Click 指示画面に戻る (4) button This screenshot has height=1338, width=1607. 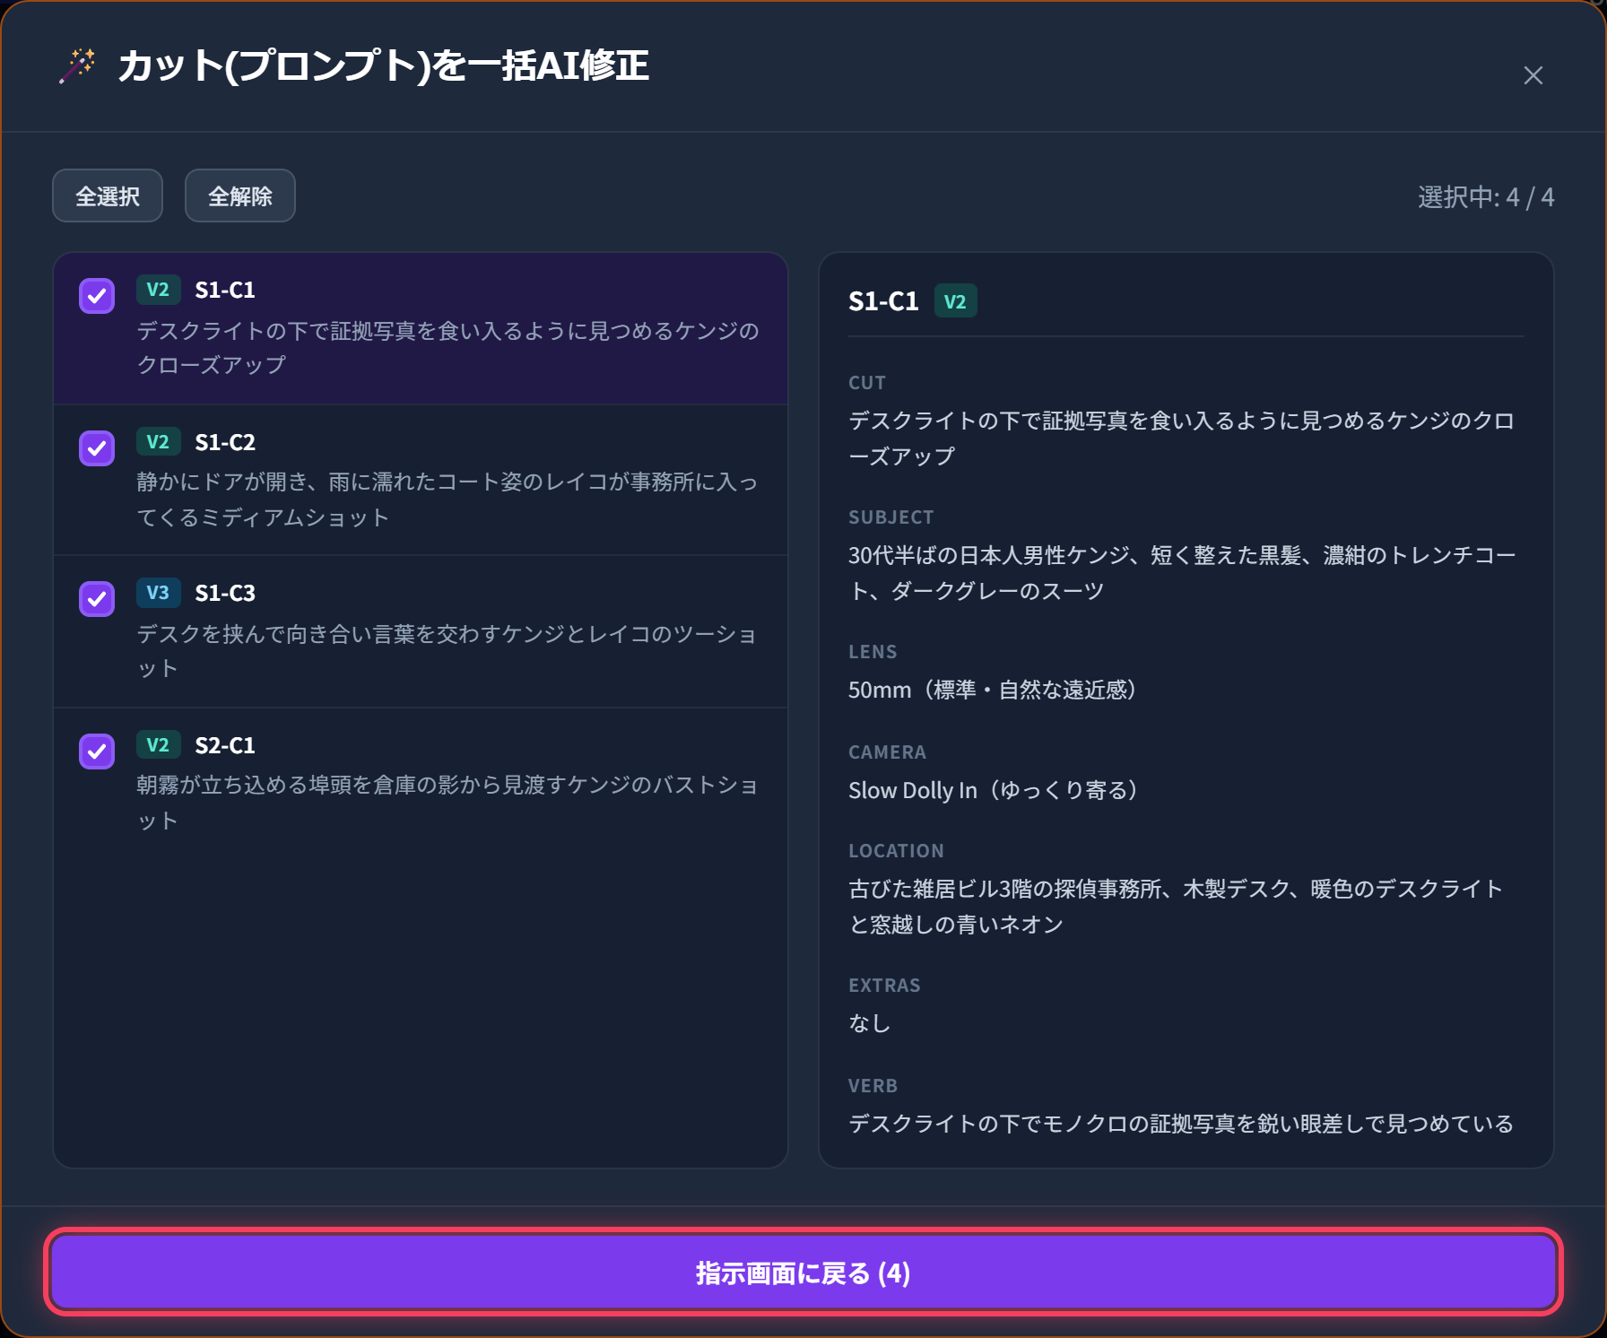pyautogui.click(x=803, y=1273)
